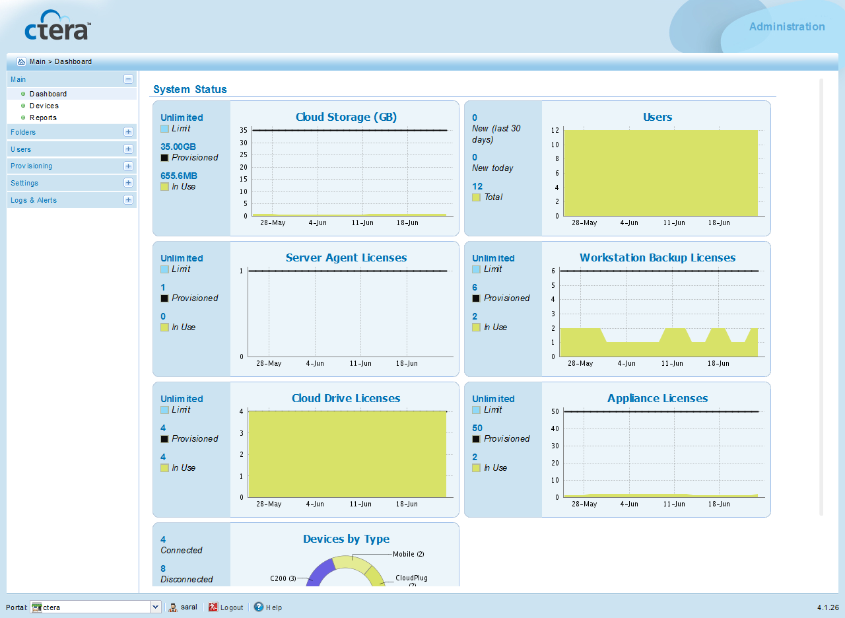Click green bullet next to Reports

click(x=23, y=118)
